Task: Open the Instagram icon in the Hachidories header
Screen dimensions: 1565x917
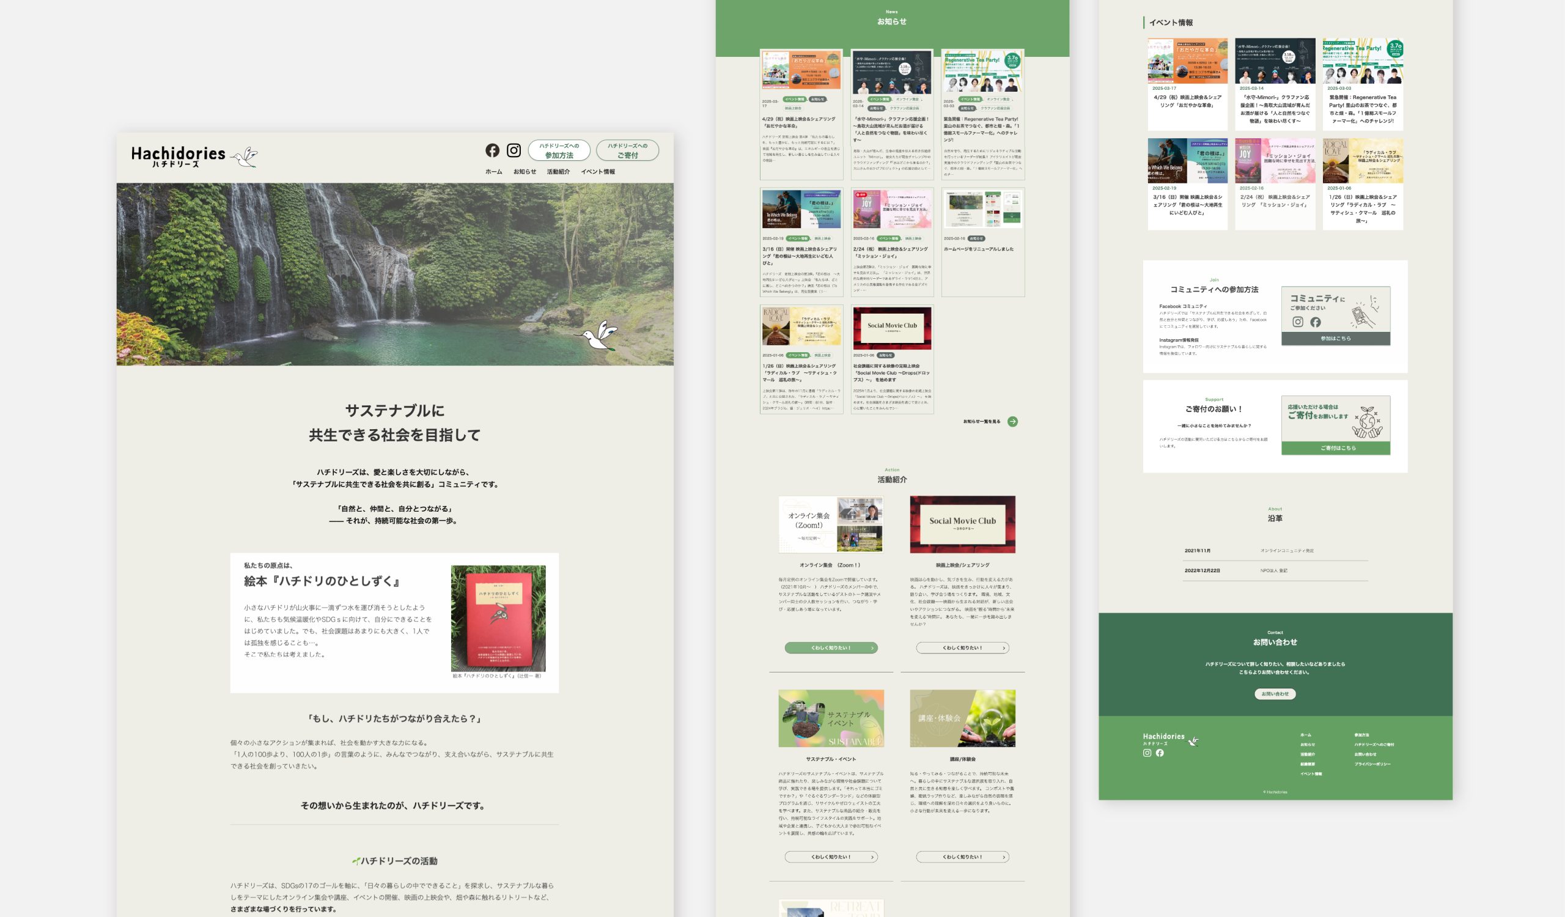Action: click(514, 150)
